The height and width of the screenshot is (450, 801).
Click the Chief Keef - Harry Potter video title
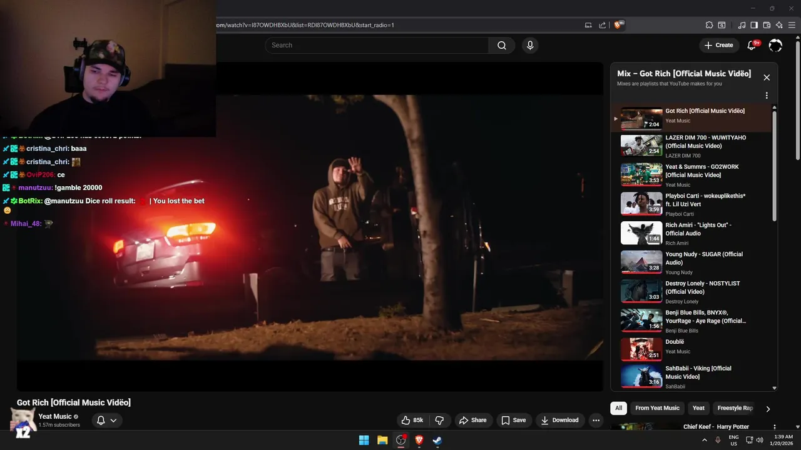[x=716, y=427]
